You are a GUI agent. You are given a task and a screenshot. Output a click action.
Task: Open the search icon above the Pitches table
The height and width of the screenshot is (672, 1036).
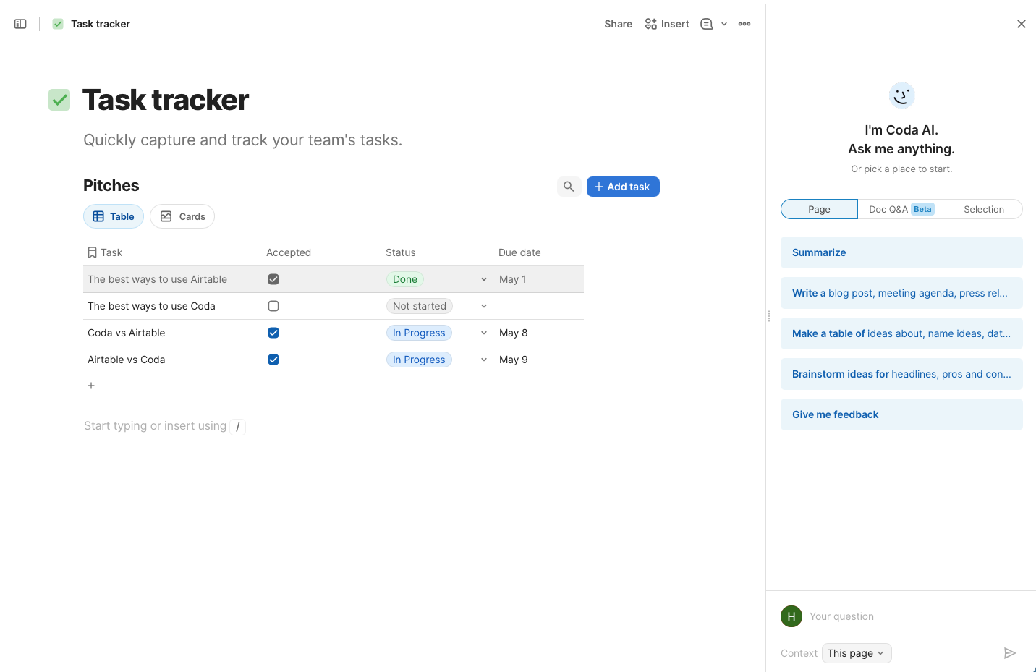(x=569, y=186)
